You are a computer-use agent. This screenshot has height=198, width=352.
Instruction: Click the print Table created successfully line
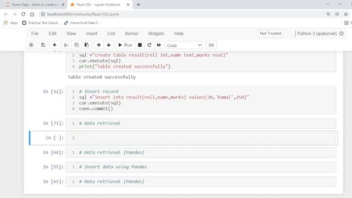(x=125, y=67)
